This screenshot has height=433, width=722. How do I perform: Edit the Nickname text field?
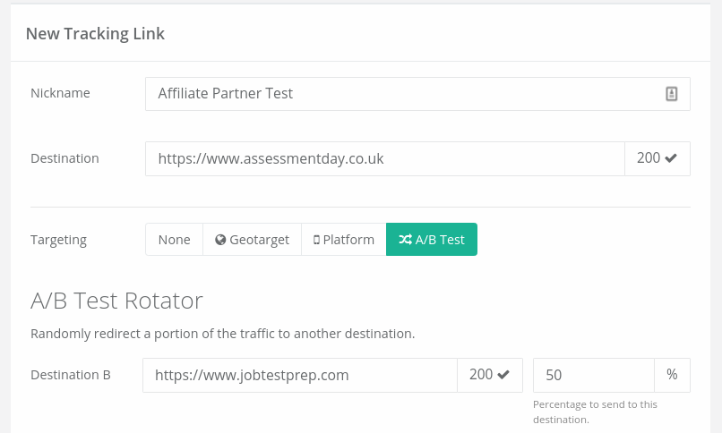(403, 94)
